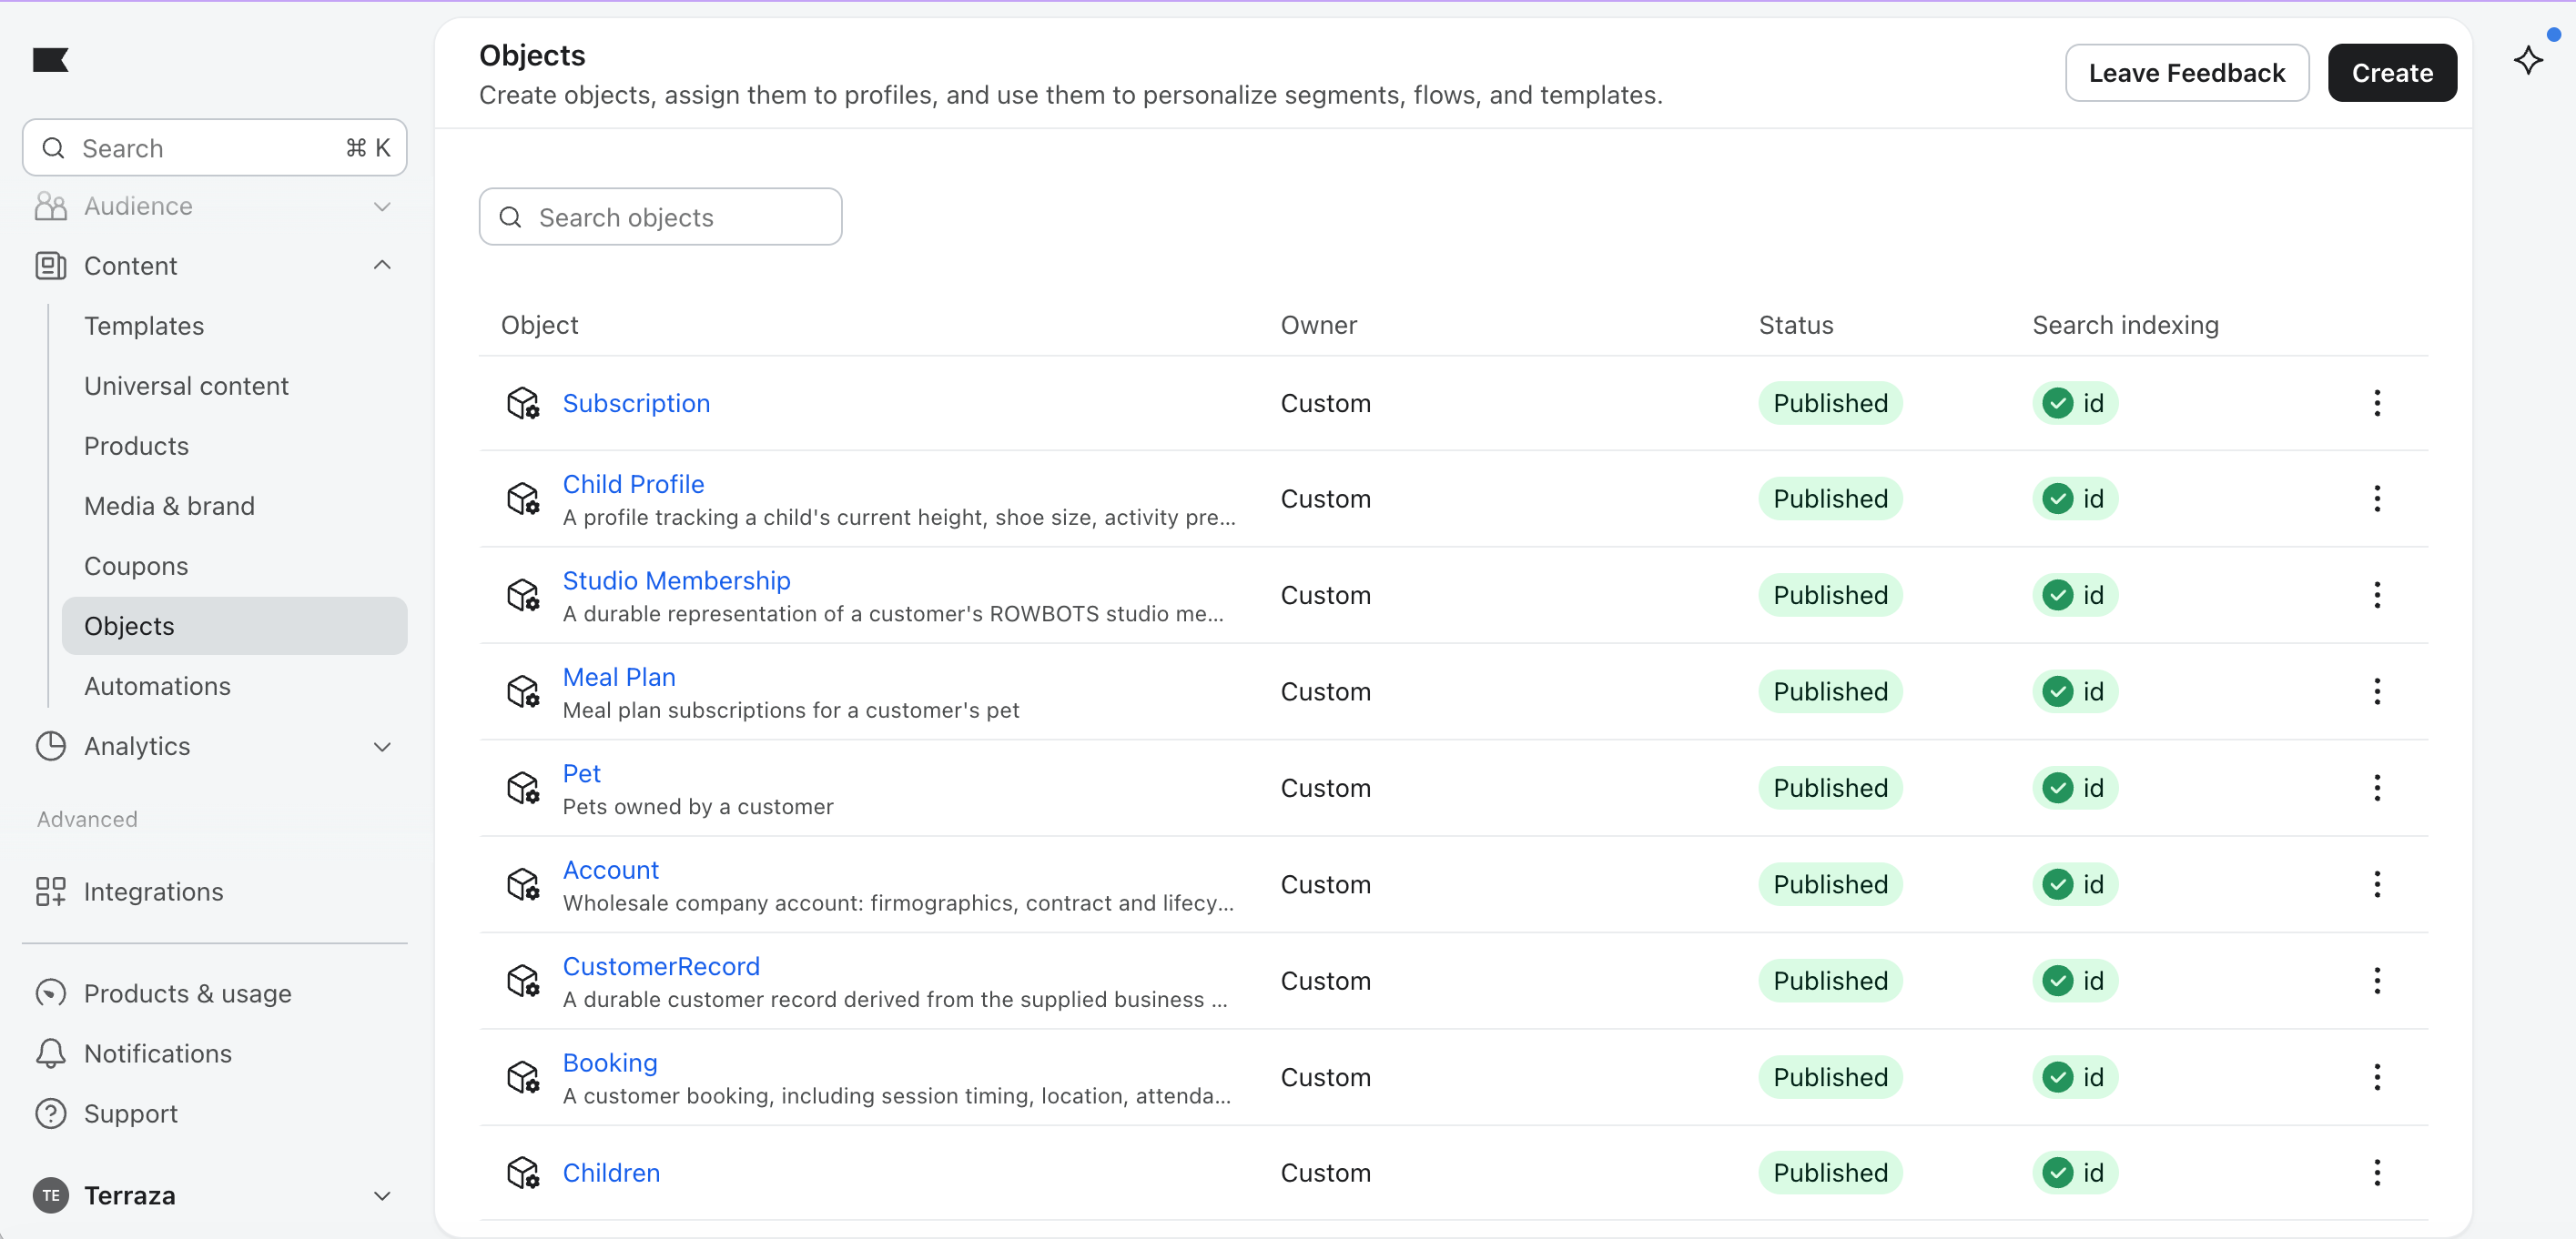2576x1239 pixels.
Task: Open the Meal Plan object link
Action: pos(619,678)
